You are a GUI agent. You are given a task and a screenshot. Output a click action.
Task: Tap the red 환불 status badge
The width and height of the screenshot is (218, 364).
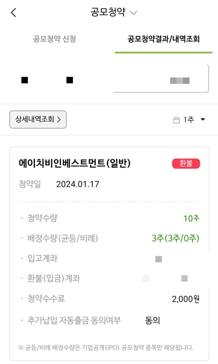pos(186,164)
